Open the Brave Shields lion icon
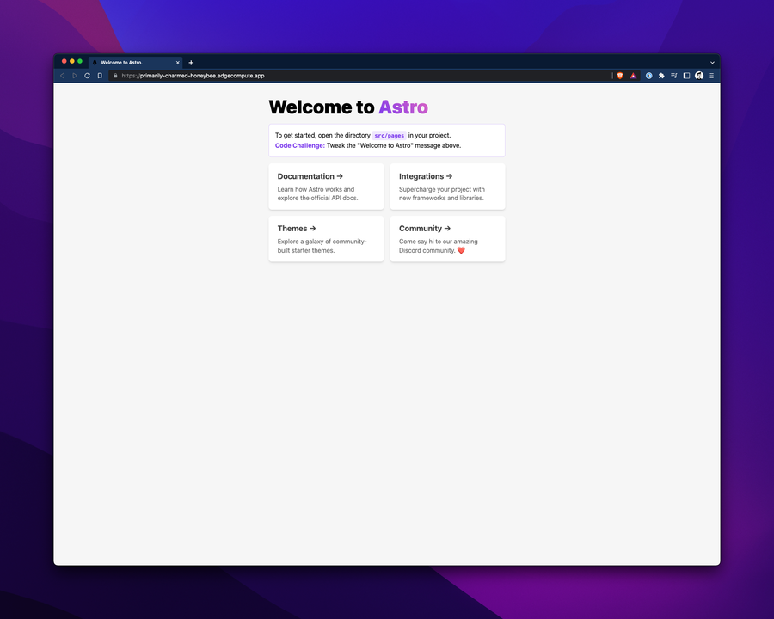The height and width of the screenshot is (619, 774). [x=620, y=76]
